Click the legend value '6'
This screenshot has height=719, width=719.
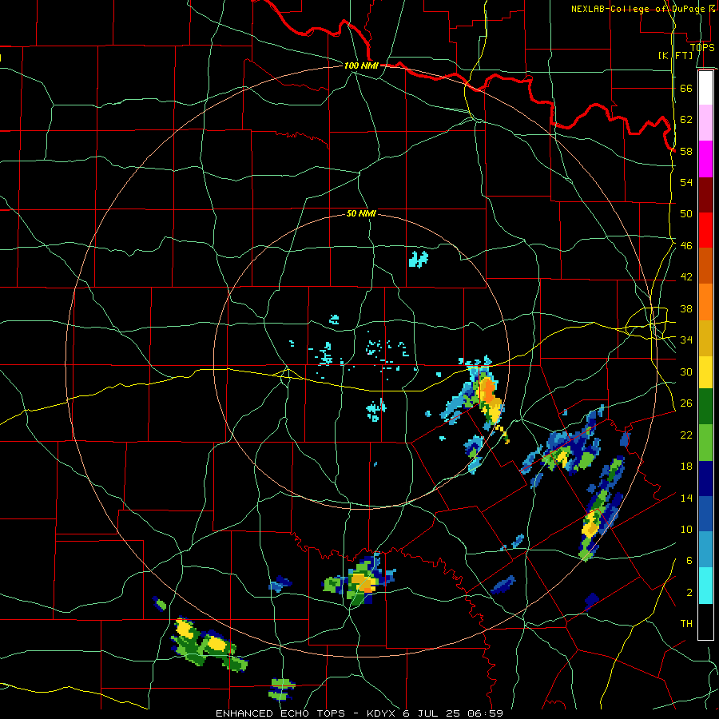(x=689, y=560)
